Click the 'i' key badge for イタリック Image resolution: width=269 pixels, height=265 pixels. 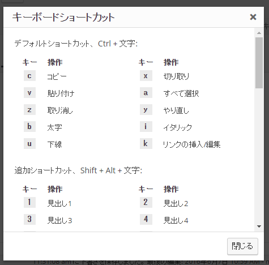[146, 126]
